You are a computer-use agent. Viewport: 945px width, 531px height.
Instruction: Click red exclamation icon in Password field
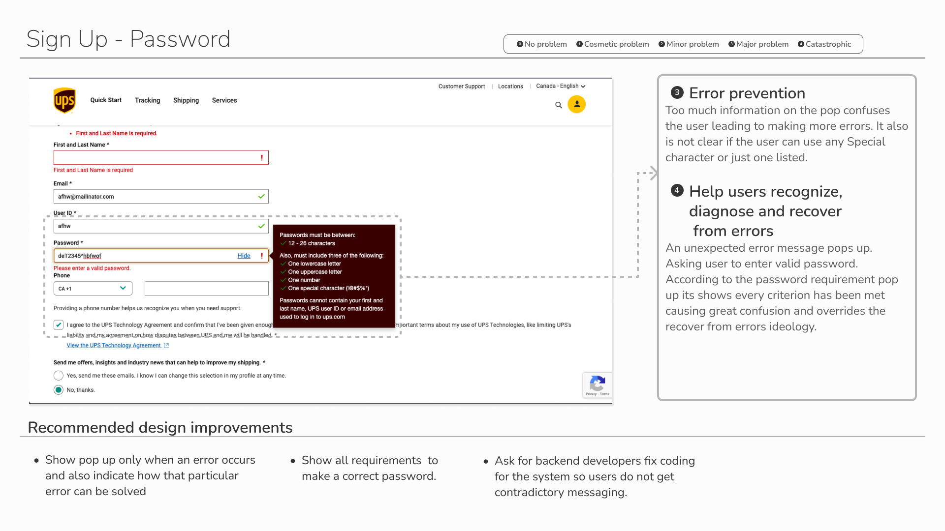261,256
